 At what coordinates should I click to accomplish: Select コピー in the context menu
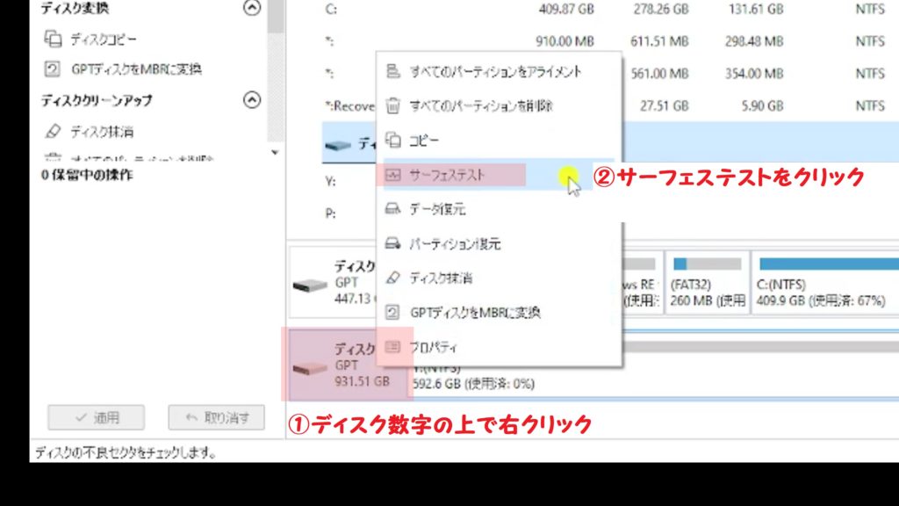pos(421,140)
